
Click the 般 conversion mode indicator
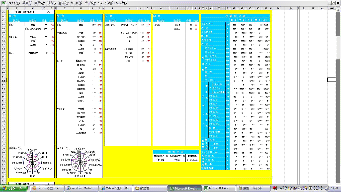click(x=285, y=188)
